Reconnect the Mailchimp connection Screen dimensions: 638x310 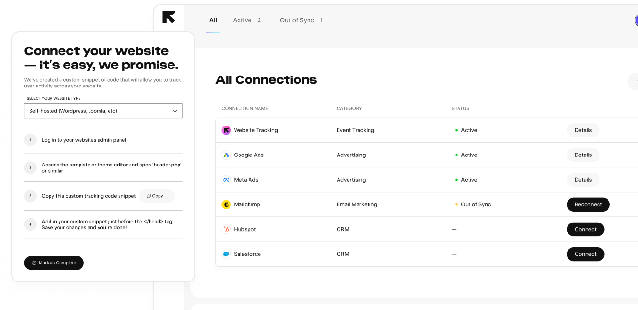588,204
